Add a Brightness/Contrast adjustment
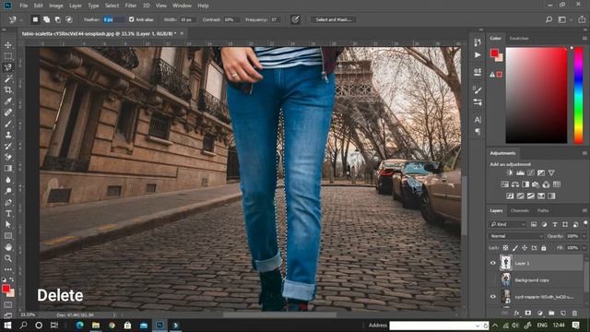This screenshot has width=590, height=332. [510, 172]
